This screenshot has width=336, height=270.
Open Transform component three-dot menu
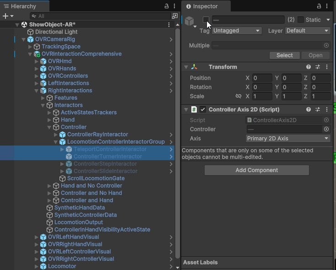[327, 67]
